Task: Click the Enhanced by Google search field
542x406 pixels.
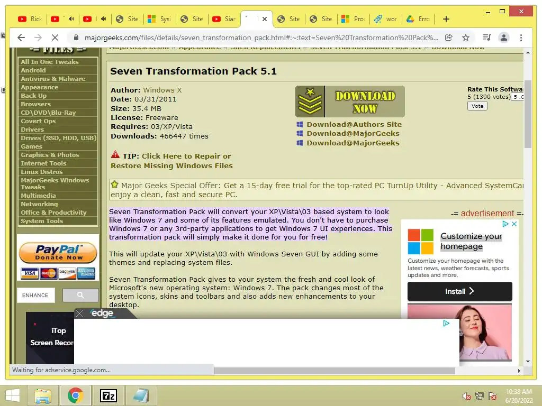Action: tap(36, 295)
